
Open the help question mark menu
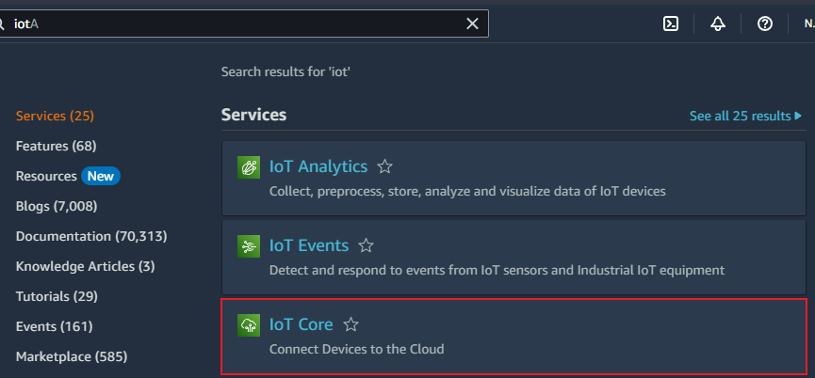pyautogui.click(x=764, y=24)
